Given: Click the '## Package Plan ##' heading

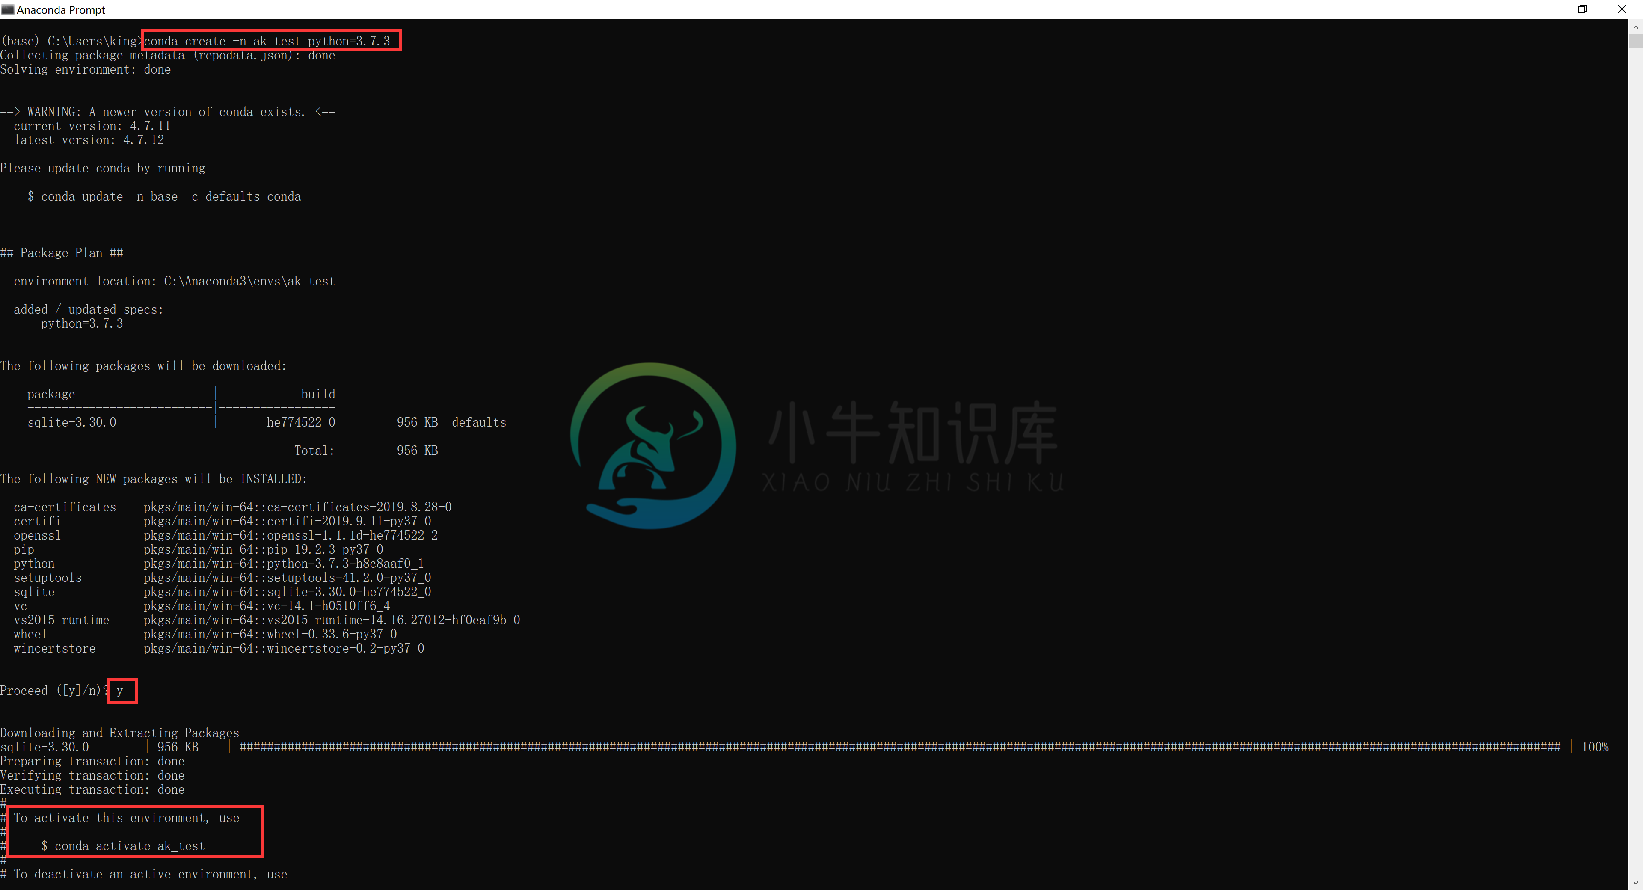Looking at the screenshot, I should click(62, 252).
